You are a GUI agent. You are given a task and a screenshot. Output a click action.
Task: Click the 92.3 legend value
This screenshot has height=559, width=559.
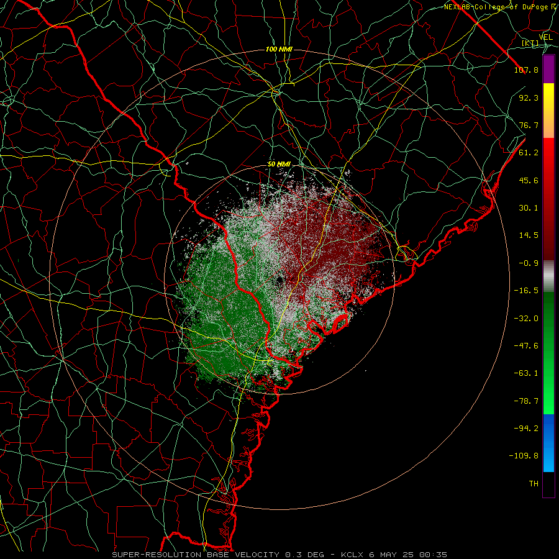tap(529, 98)
